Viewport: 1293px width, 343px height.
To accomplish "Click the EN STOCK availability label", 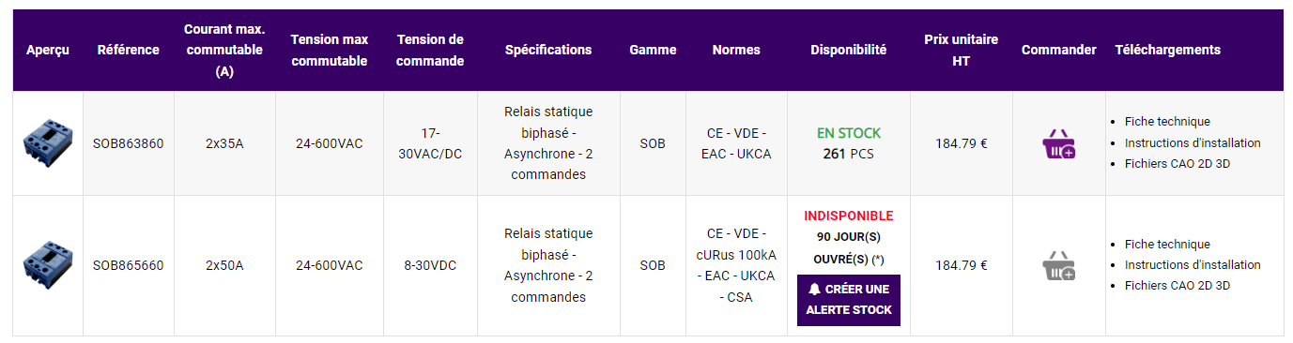I will [x=849, y=134].
